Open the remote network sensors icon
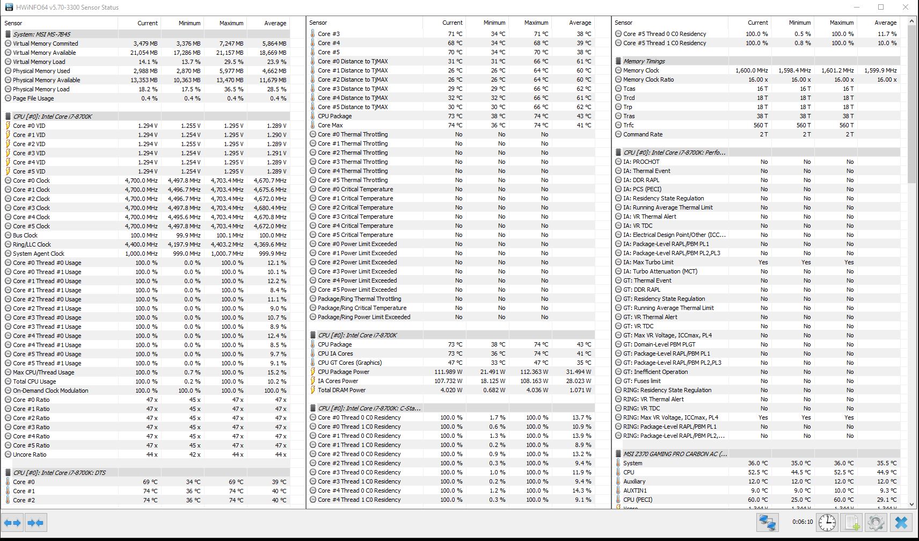This screenshot has width=919, height=541. click(768, 522)
